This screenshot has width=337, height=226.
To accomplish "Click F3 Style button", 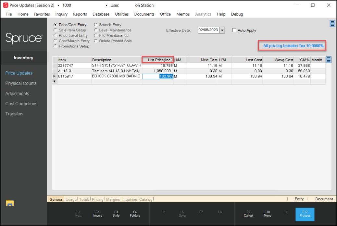I will pyautogui.click(x=116, y=214).
